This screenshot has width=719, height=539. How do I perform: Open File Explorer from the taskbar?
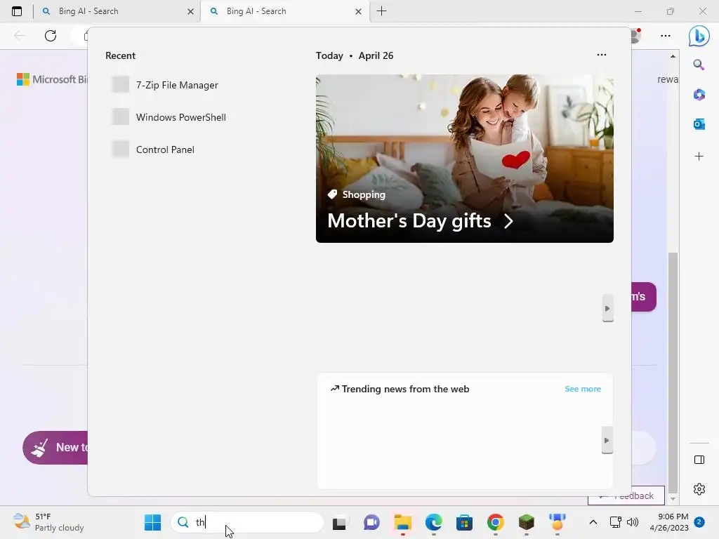click(402, 522)
